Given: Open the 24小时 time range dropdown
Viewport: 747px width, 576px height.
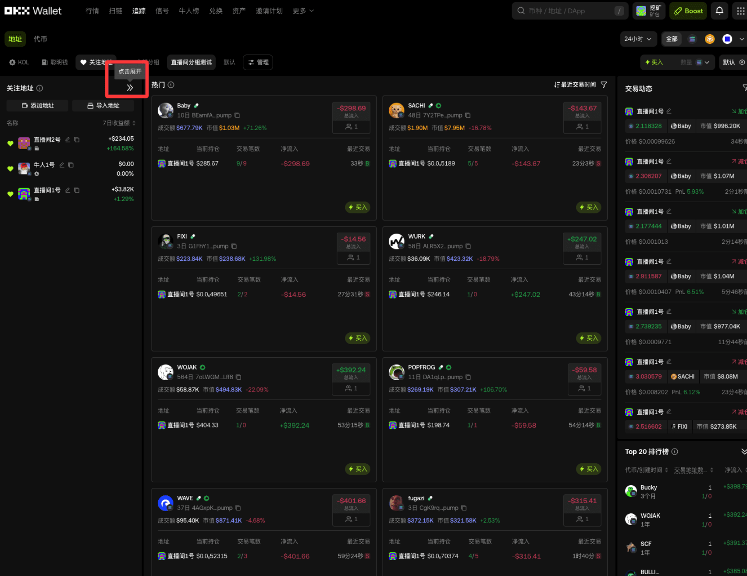Looking at the screenshot, I should tap(638, 39).
